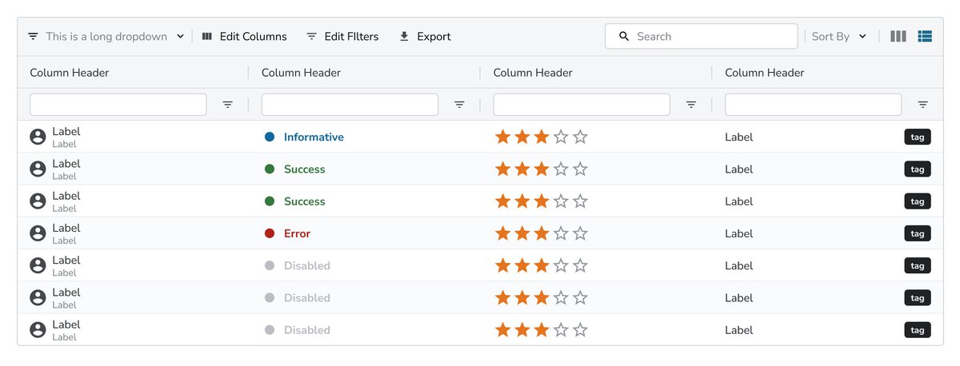Click the filter input above the tag column
The width and height of the screenshot is (960, 366).
tap(813, 105)
